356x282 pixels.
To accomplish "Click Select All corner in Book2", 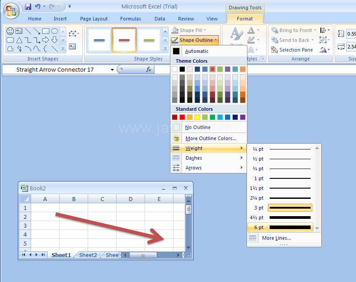I will pos(25,199).
